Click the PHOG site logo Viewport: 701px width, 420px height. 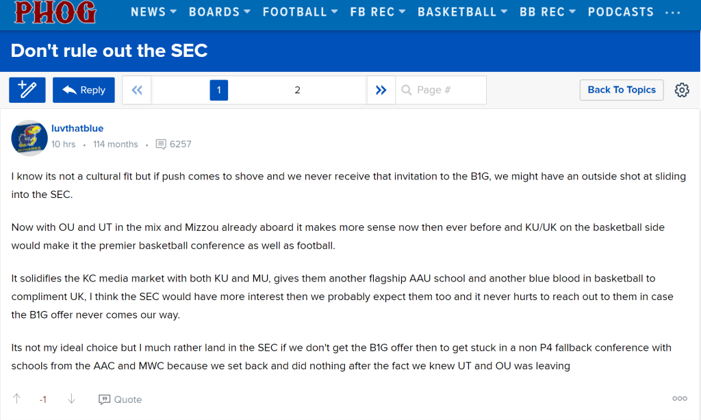coord(55,12)
